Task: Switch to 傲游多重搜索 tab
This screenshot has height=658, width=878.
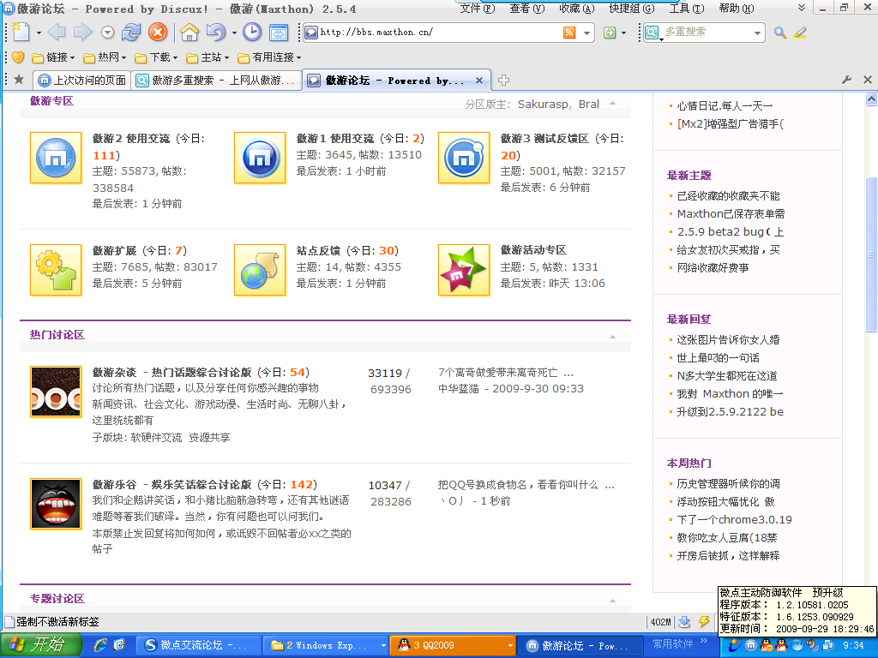Action: (217, 80)
